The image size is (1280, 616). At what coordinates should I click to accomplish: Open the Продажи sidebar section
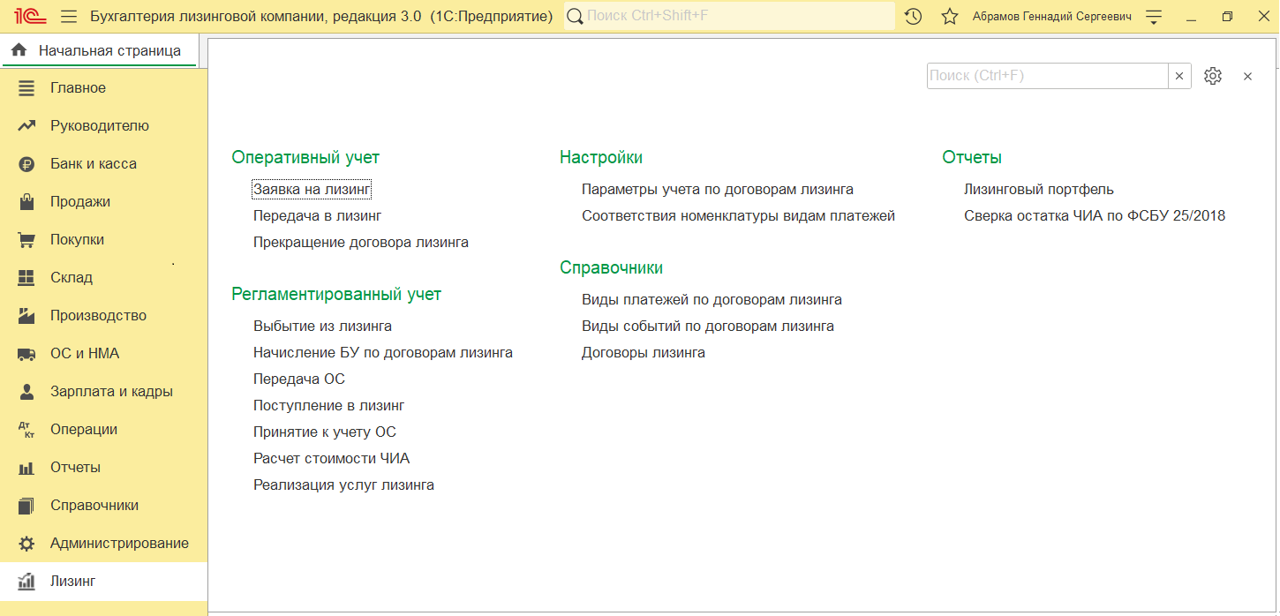[x=80, y=202]
